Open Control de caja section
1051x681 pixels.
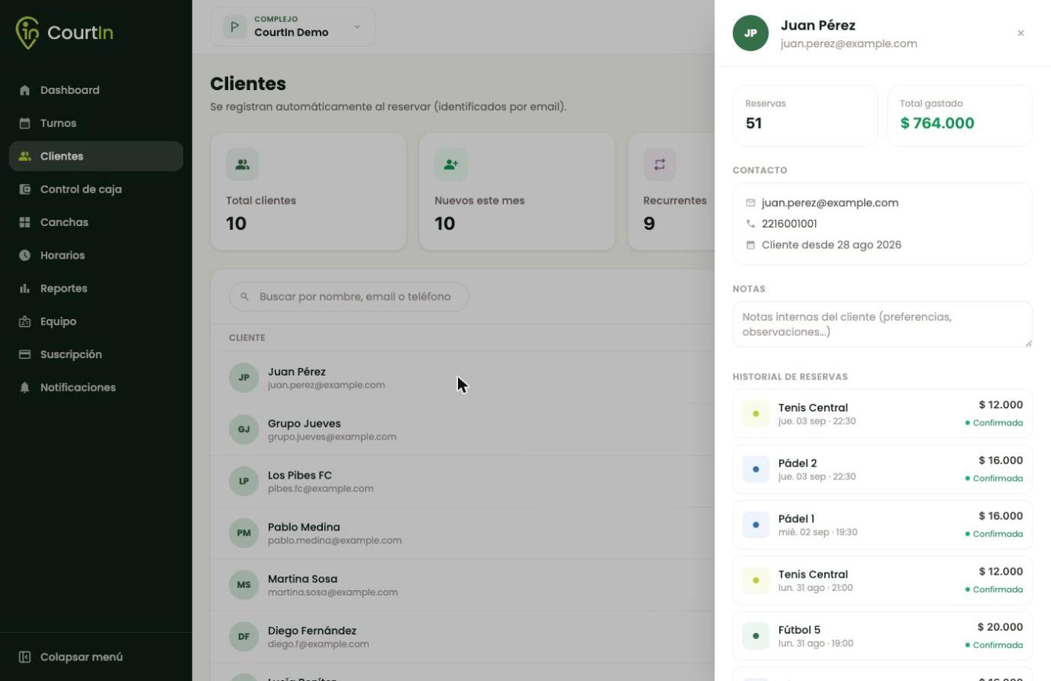[96, 189]
